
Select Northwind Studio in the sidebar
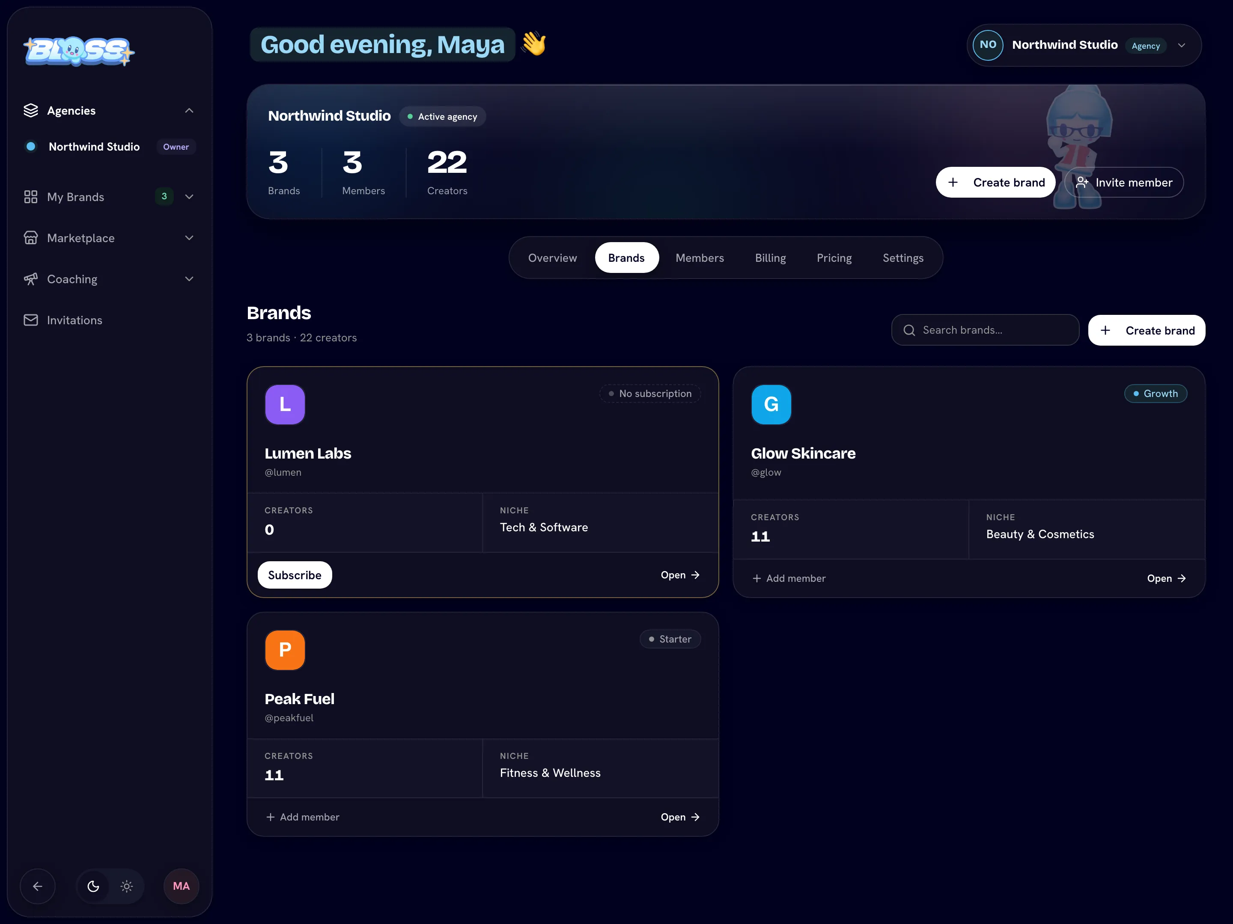click(109, 146)
